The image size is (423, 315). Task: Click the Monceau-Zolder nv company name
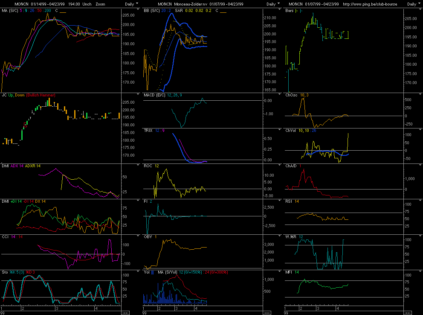pyautogui.click(x=191, y=4)
